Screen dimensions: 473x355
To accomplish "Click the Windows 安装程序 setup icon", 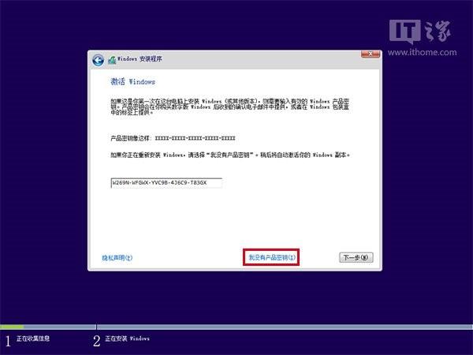I will (111, 60).
